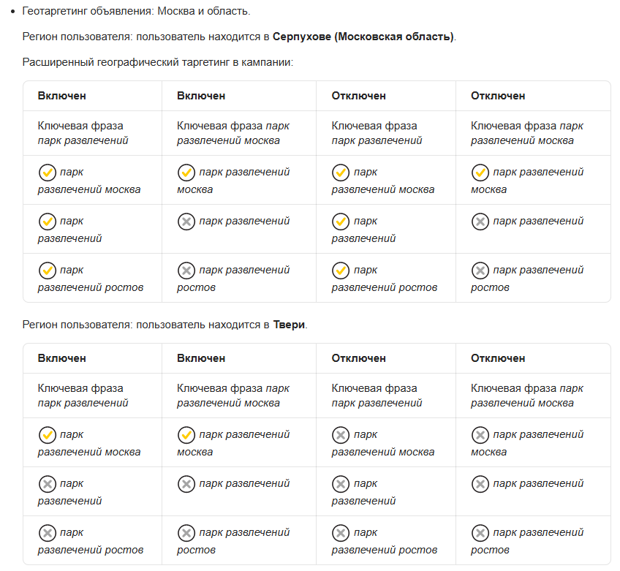
Task: Click the 'Геотаргетинг объявления: Москва и область' bullet line
Action: [136, 12]
